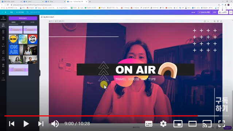Open the Canva folders sidebar icon
This screenshot has height=131, width=233.
[x=3, y=72]
